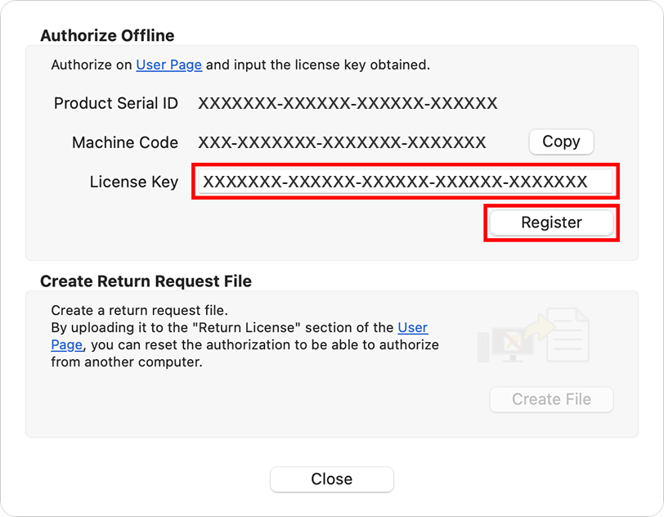This screenshot has width=664, height=517.
Task: Click the 'Machine Code' label
Action: click(125, 143)
